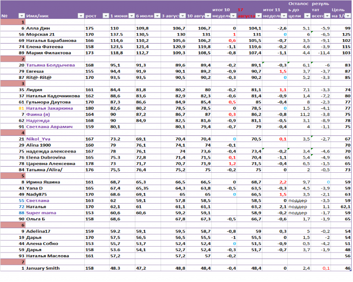This screenshot has height=282, width=353.
Task: Select the Алла Дин name cell
Action: [38, 28]
